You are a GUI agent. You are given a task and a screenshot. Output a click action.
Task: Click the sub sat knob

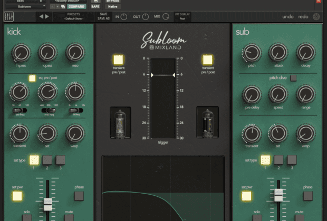278,134
